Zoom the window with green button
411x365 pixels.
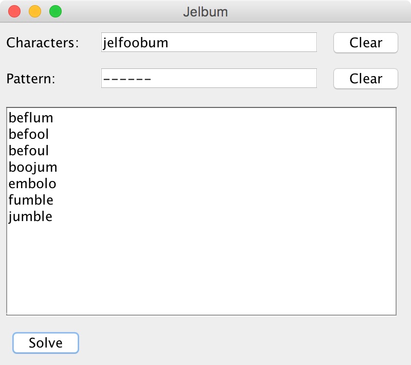point(55,11)
